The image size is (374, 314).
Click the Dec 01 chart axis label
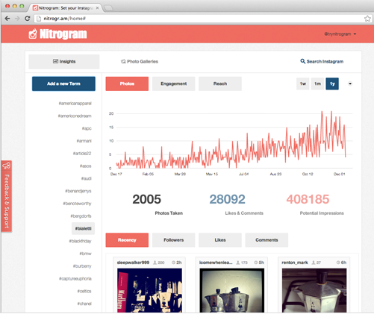pyautogui.click(x=340, y=174)
